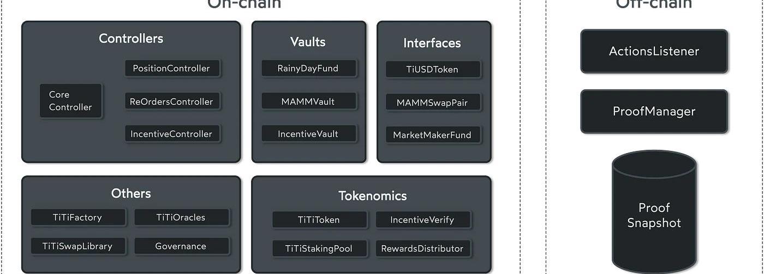Click the ReOrdersController box

tap(171, 101)
